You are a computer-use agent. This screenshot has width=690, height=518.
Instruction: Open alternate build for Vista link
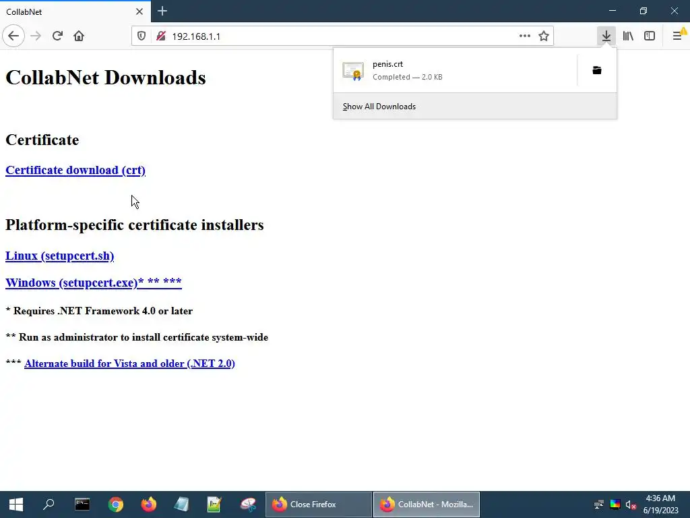(129, 364)
